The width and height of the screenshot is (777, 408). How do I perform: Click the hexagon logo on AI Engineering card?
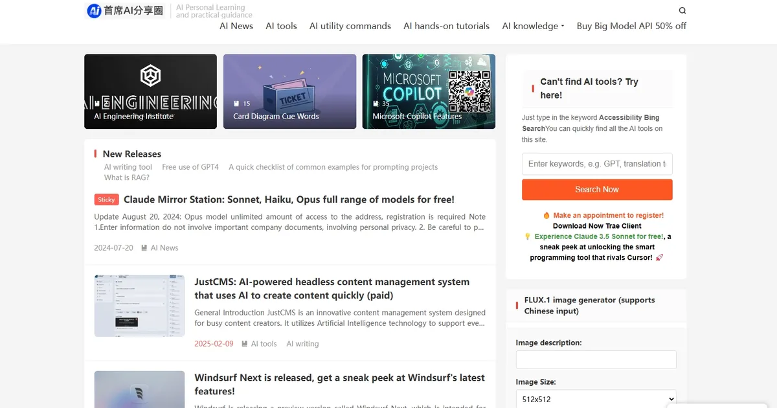[150, 76]
